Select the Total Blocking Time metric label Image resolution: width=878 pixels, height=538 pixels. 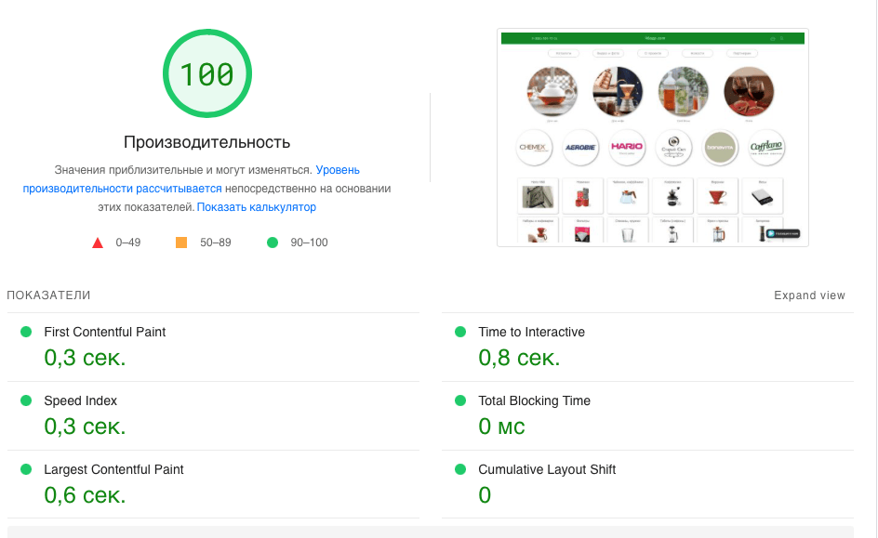[534, 400]
